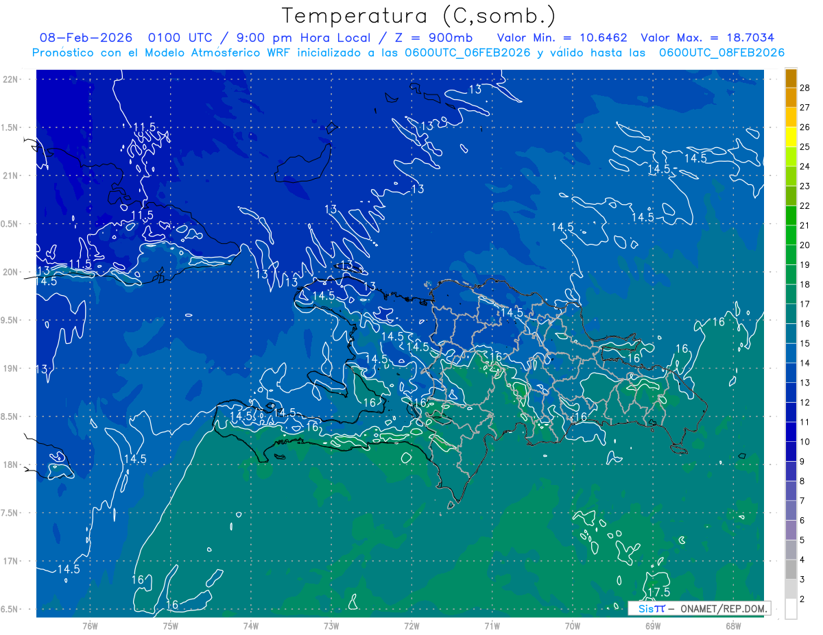This screenshot has height=635, width=823.
Task: Pick the white swatch below legend value 2
Action: (x=791, y=609)
